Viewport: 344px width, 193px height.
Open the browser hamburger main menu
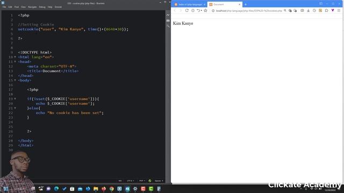[x=339, y=11]
